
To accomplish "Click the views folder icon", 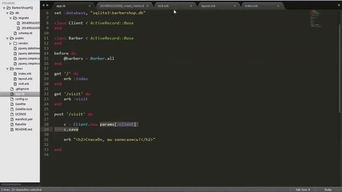I will pos(12,69).
